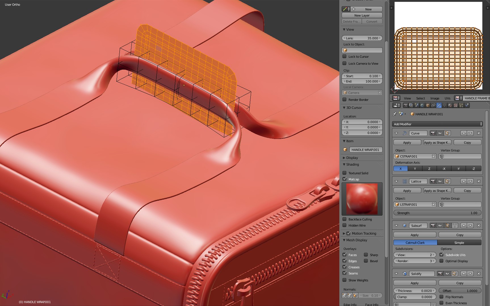490x306 pixels.
Task: Enable Optimal Display checkbox
Action: [441, 261]
